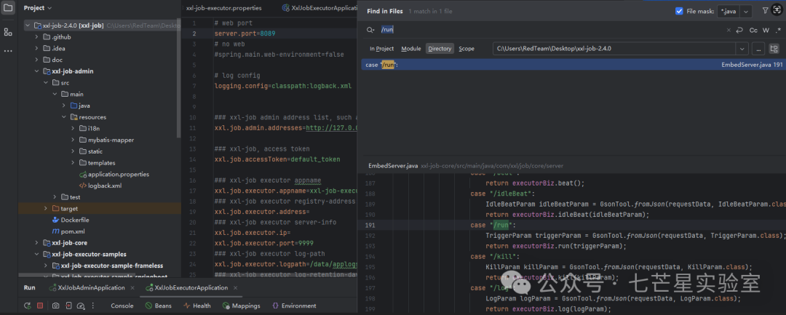The width and height of the screenshot is (786, 315).
Task: Click the New Line icon in search field
Action: [x=739, y=30]
